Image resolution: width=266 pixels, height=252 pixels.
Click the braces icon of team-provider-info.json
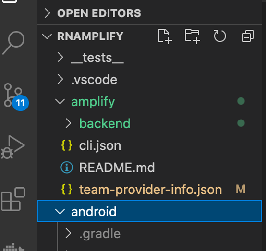pos(67,189)
